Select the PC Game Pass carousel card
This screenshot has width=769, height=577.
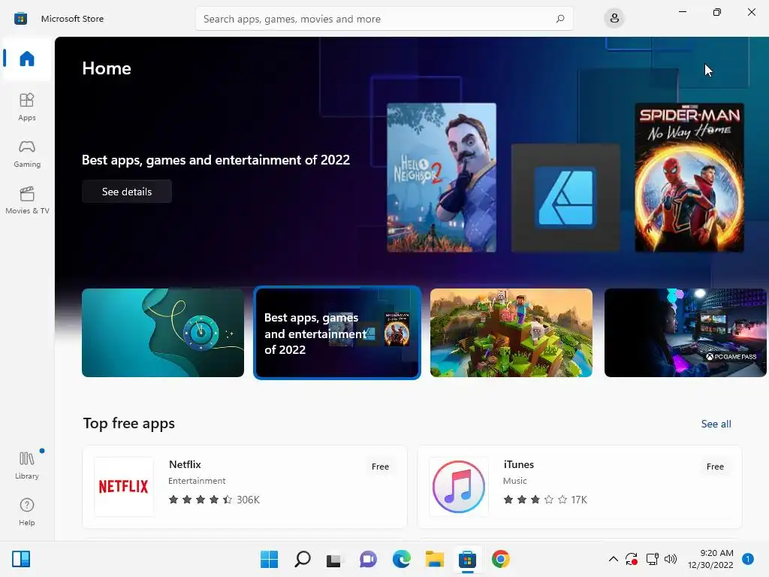point(685,333)
